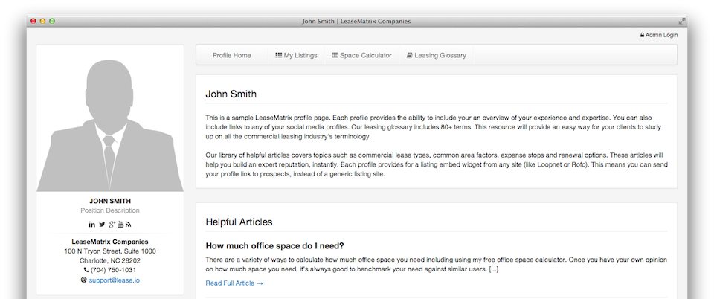Switch to the Profile Home tab
This screenshot has height=299, width=714.
[231, 55]
